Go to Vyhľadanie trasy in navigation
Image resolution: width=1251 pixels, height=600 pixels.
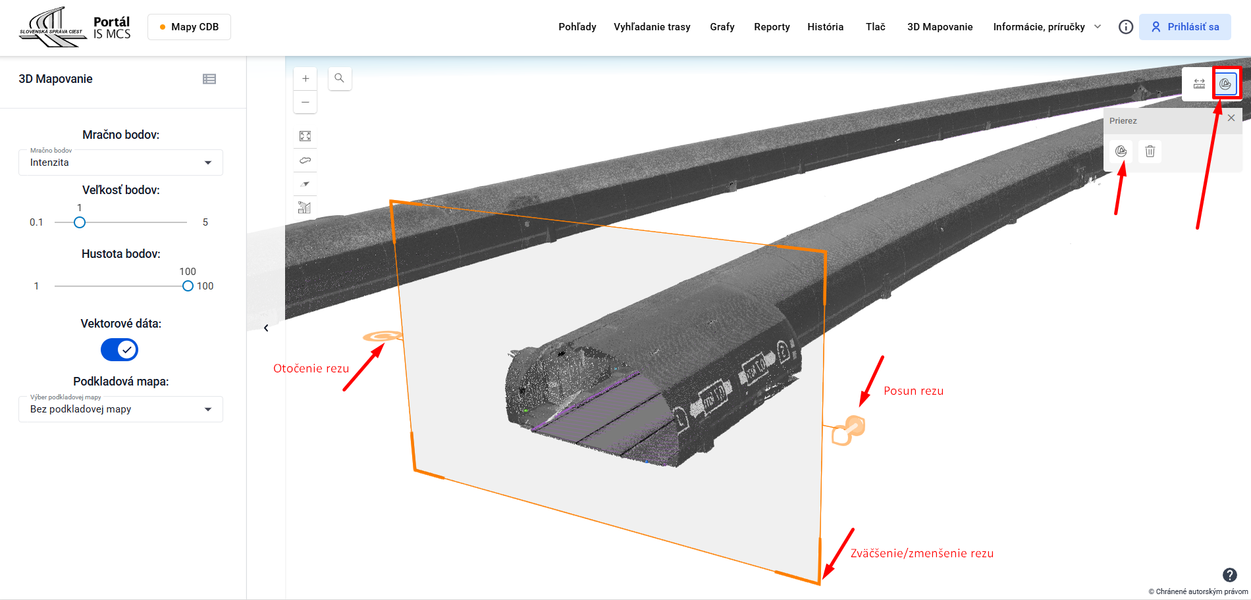[x=652, y=27]
